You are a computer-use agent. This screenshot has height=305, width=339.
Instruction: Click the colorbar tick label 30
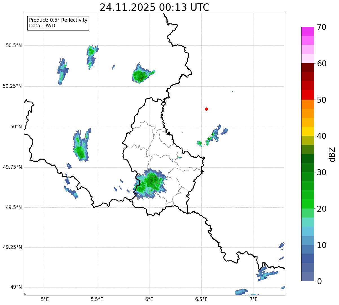point(322,172)
